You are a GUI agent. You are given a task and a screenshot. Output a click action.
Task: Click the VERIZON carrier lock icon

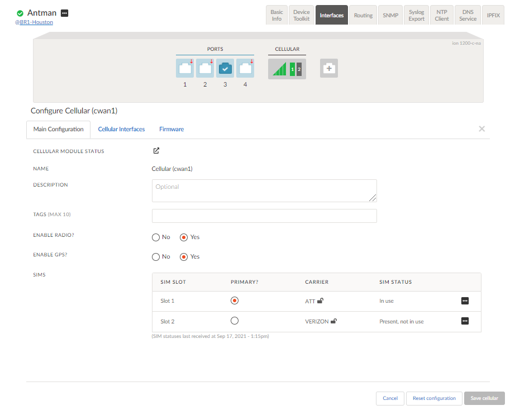[333, 321]
